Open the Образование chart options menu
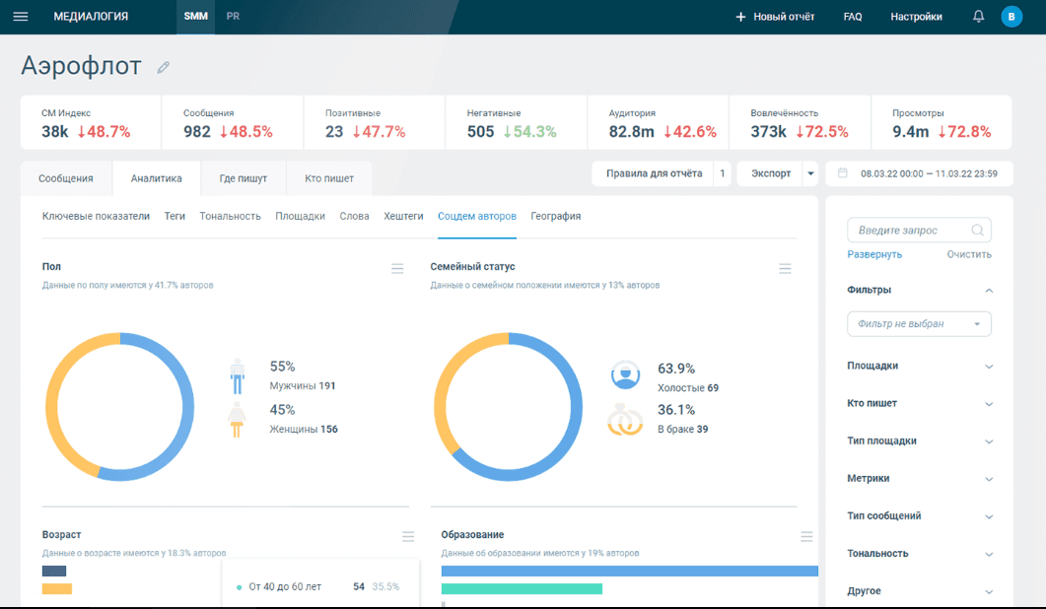The height and width of the screenshot is (609, 1046). click(806, 536)
